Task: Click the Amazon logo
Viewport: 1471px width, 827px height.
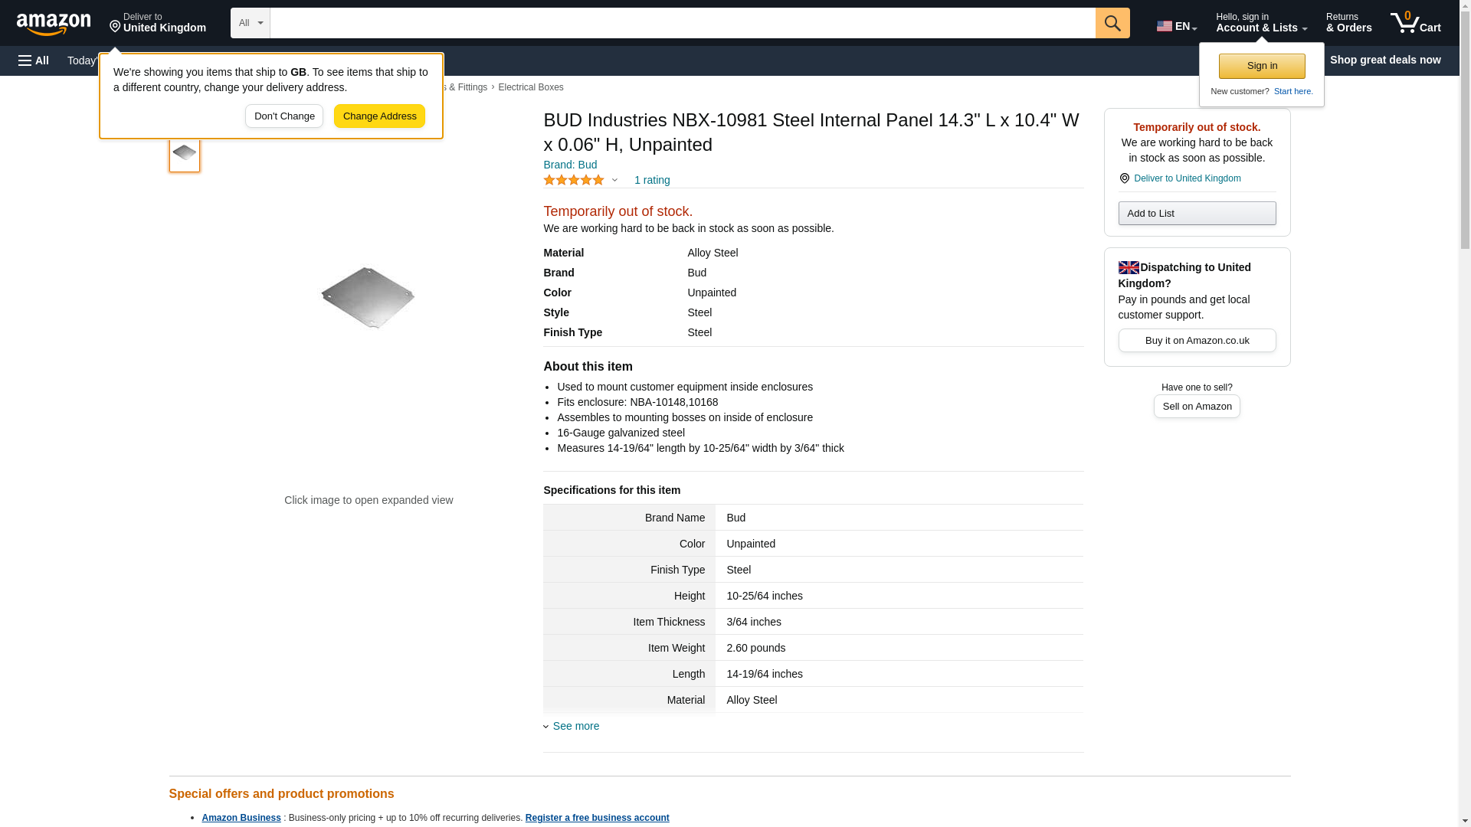Action: click(54, 24)
